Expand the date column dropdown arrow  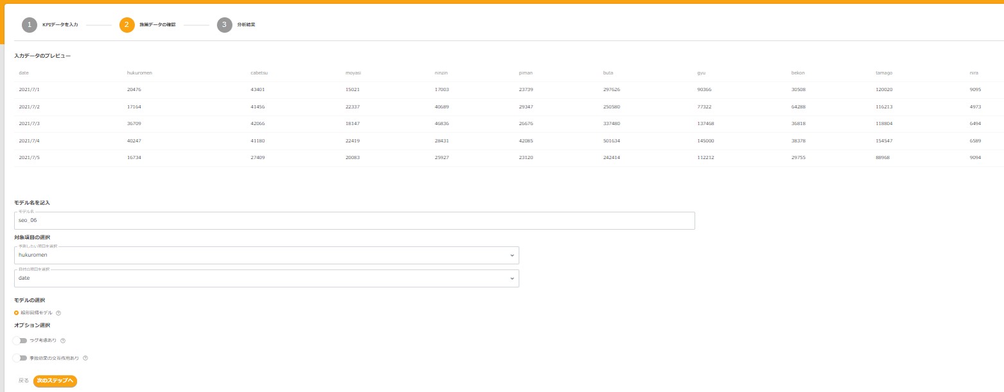[512, 278]
